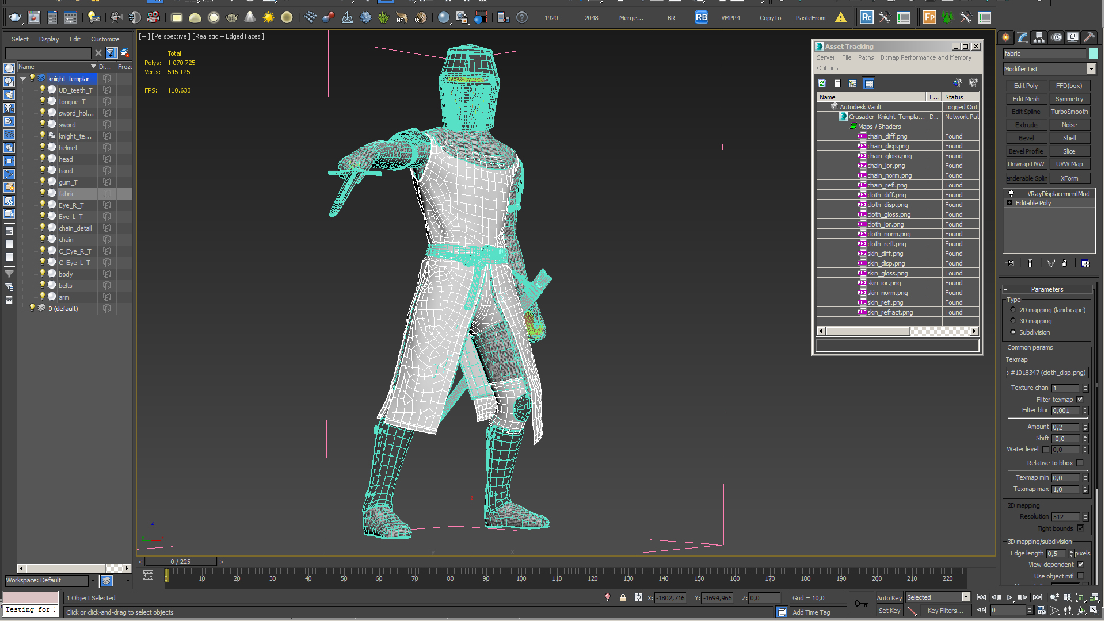The width and height of the screenshot is (1105, 621).
Task: Click the yellow warning triangle icon
Action: pos(841,18)
